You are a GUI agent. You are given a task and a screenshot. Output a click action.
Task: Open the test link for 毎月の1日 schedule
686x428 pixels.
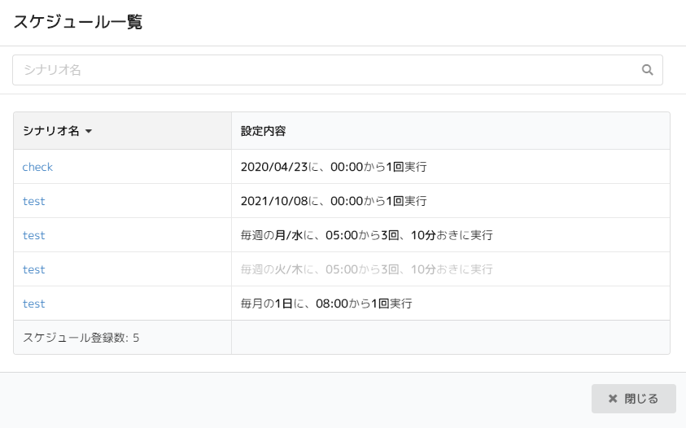[33, 304]
